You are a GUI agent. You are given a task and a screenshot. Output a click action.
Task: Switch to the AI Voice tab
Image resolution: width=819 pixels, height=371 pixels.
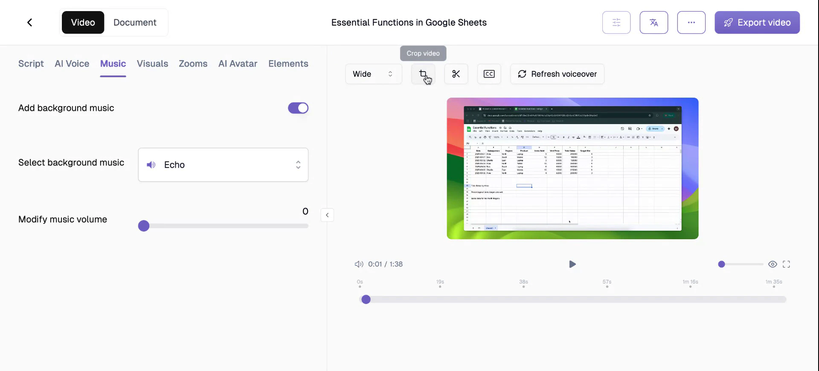pyautogui.click(x=72, y=64)
